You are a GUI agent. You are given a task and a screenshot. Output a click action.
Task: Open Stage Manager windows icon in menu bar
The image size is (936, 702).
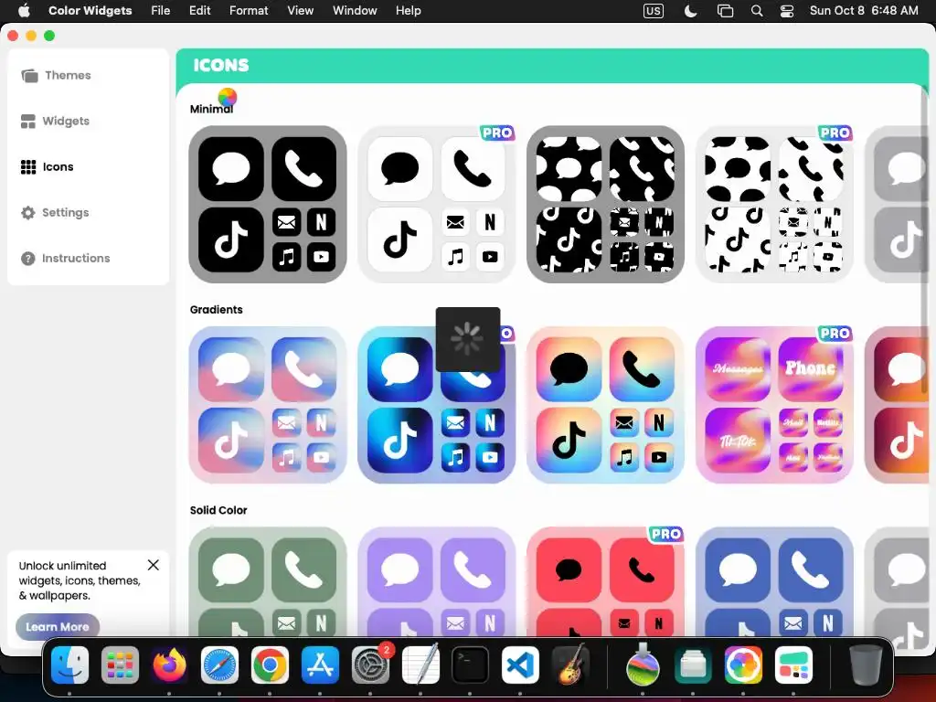point(725,11)
